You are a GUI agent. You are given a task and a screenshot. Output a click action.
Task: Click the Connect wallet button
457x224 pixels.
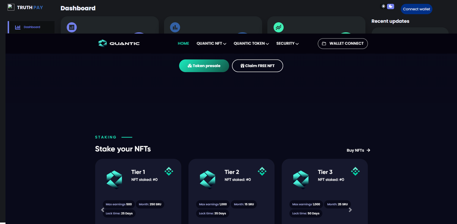416,9
